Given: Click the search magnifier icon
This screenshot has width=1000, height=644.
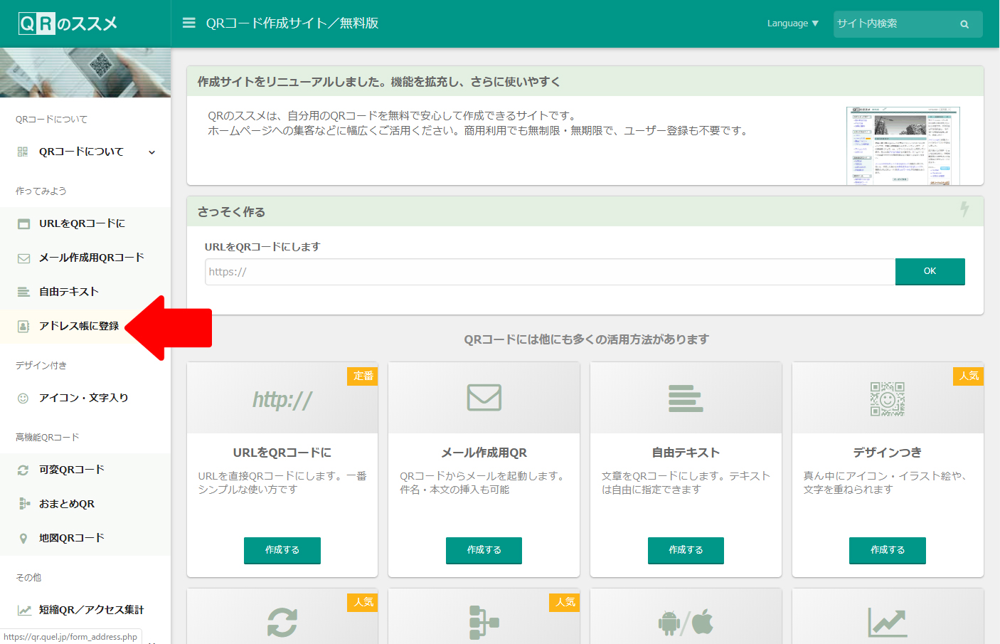Looking at the screenshot, I should pyautogui.click(x=964, y=24).
